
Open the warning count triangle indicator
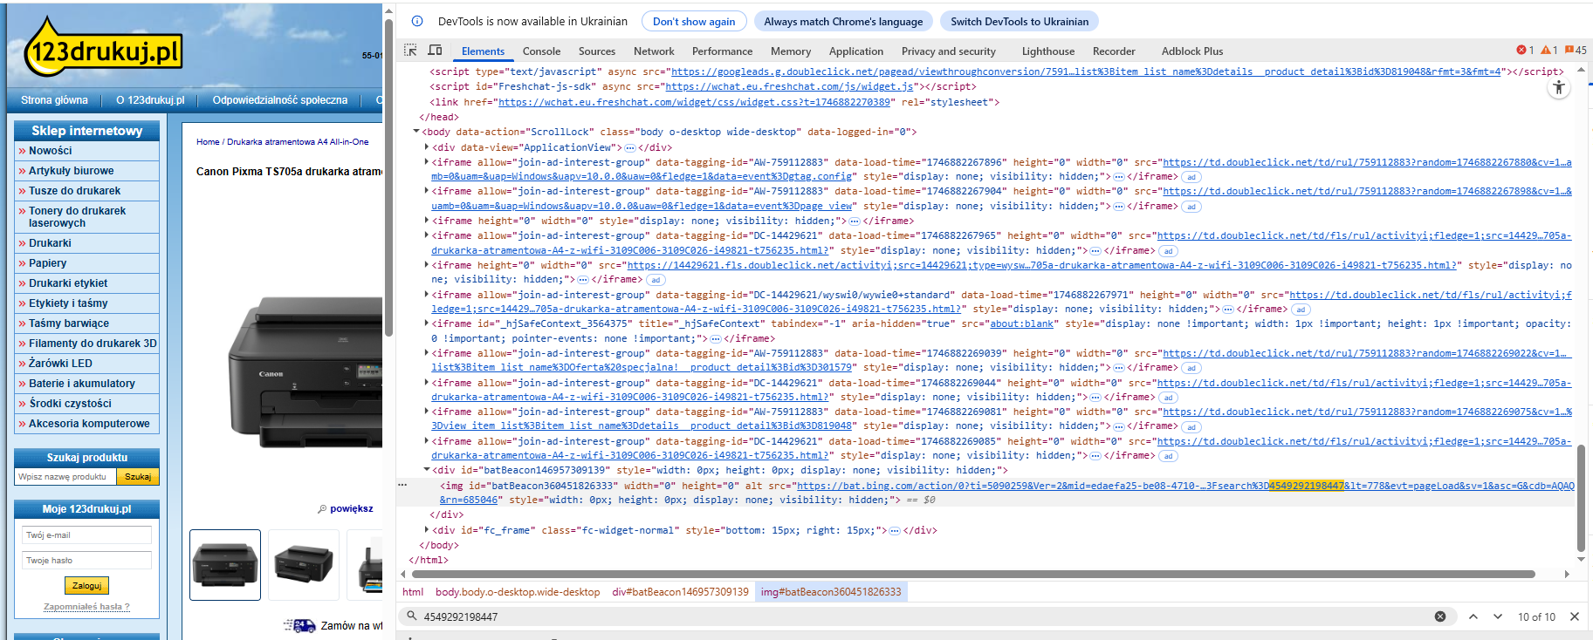pos(1549,51)
